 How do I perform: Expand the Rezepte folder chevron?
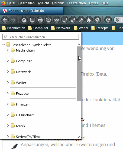8,93
